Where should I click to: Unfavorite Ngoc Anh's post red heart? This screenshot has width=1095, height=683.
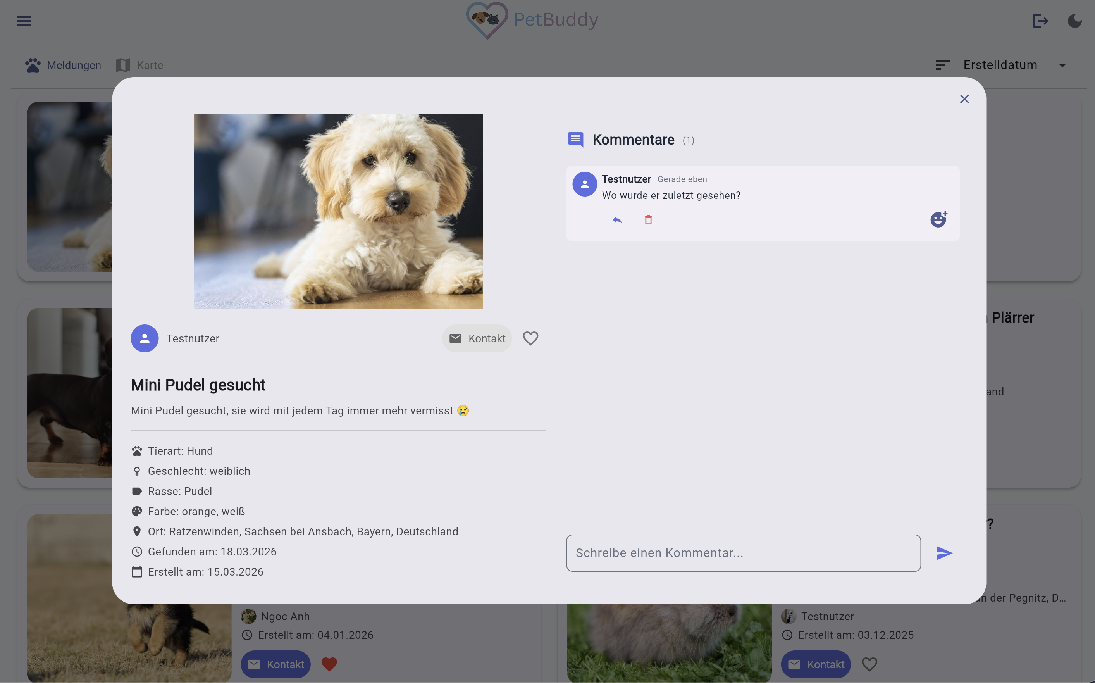click(x=329, y=664)
